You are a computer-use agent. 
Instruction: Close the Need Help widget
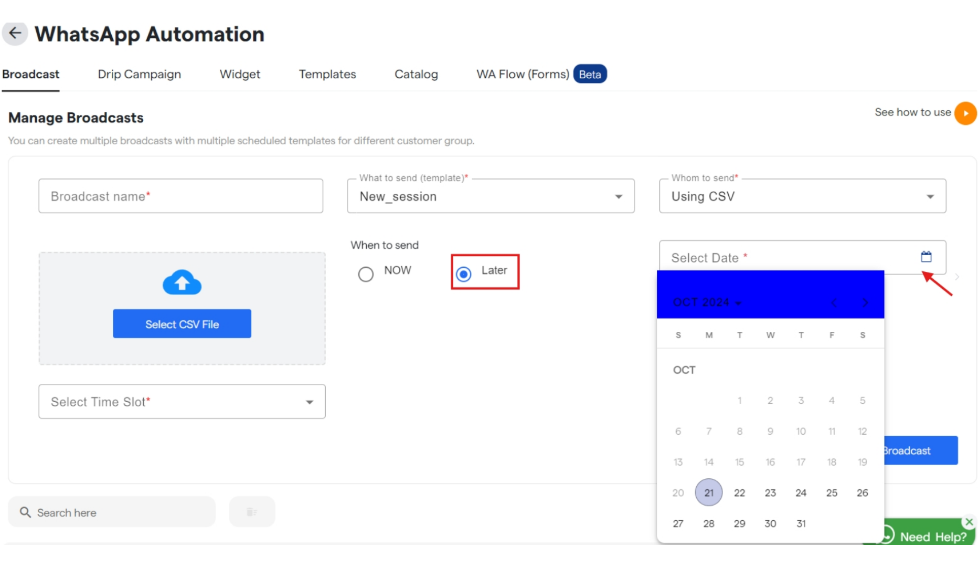(x=969, y=522)
